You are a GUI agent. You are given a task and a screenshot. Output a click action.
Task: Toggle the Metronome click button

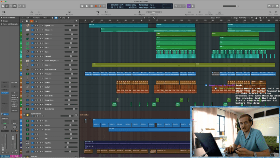point(193,6)
